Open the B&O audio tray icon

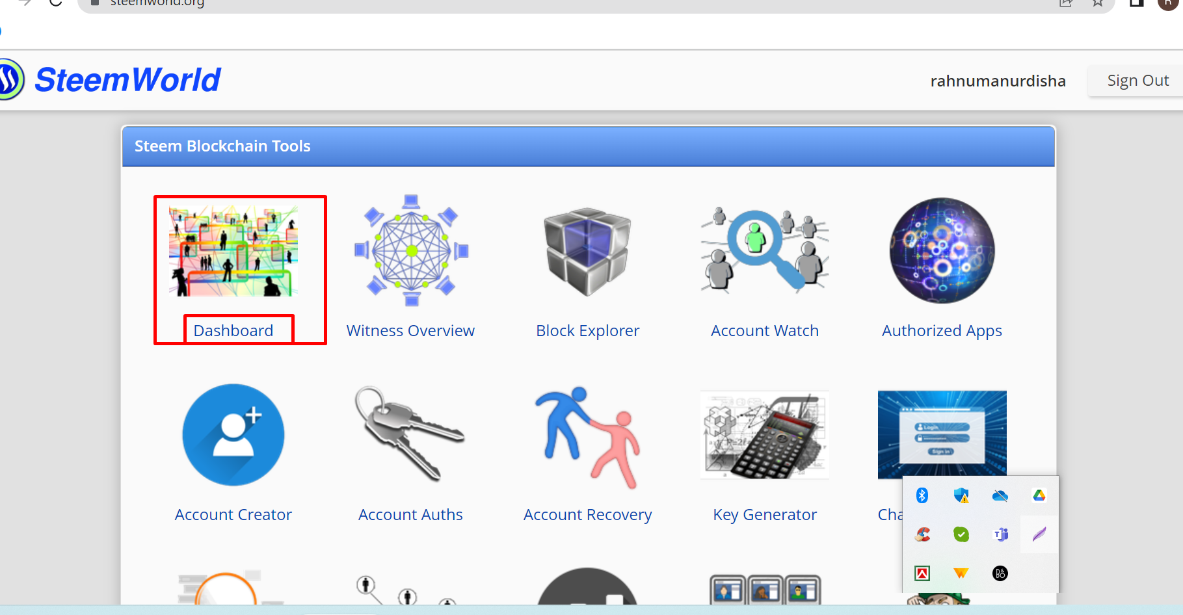click(x=1000, y=573)
